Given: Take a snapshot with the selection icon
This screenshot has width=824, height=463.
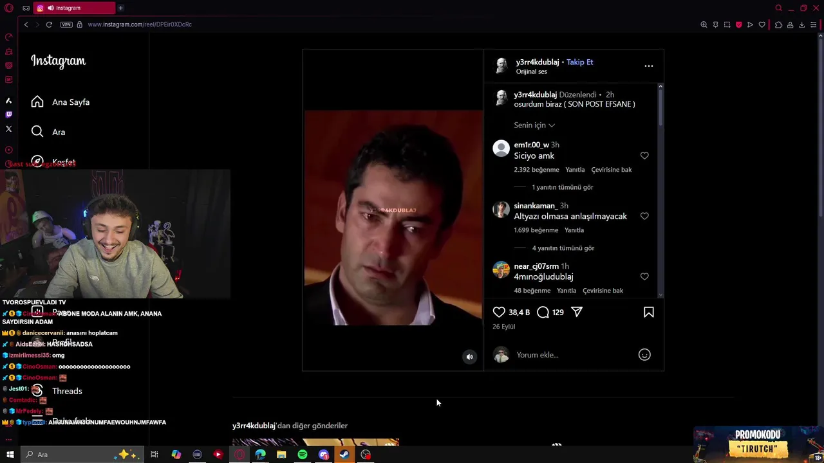Looking at the screenshot, I should tap(727, 24).
